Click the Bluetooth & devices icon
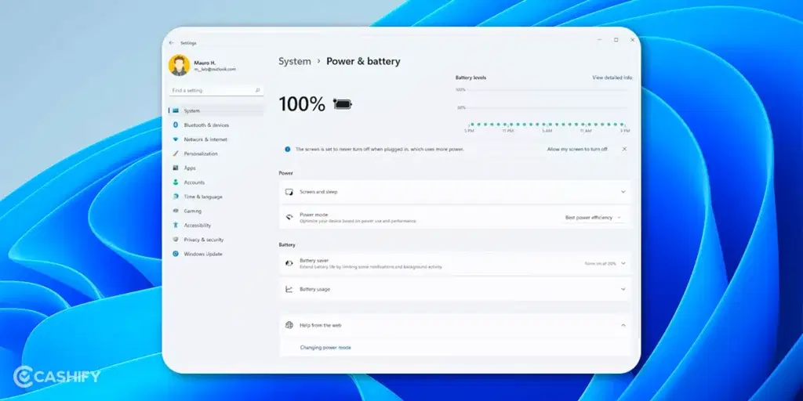 (x=175, y=125)
